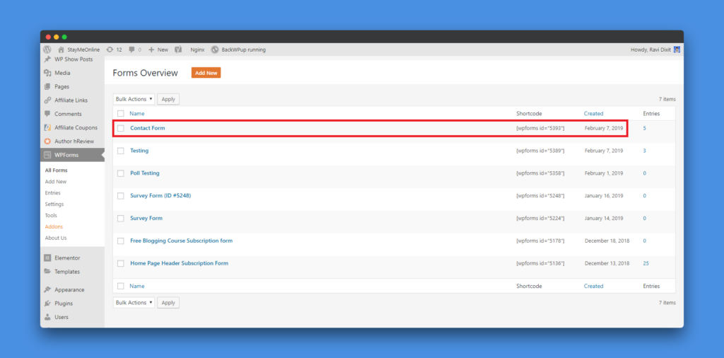Tick the Contact Form row checkbox
The height and width of the screenshot is (358, 724).
pos(121,128)
